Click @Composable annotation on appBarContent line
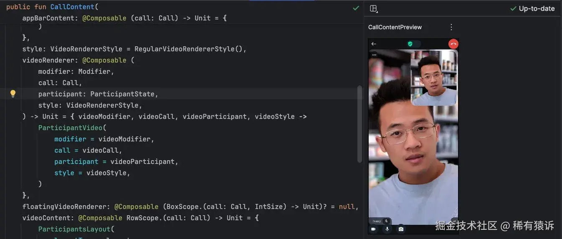Screen dimensions: 562x239 coord(104,18)
